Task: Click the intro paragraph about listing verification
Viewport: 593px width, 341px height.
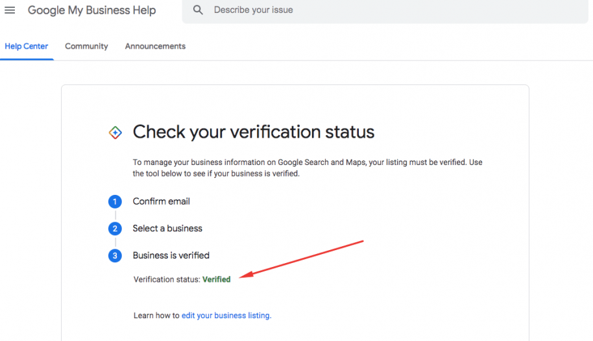Action: click(x=308, y=168)
